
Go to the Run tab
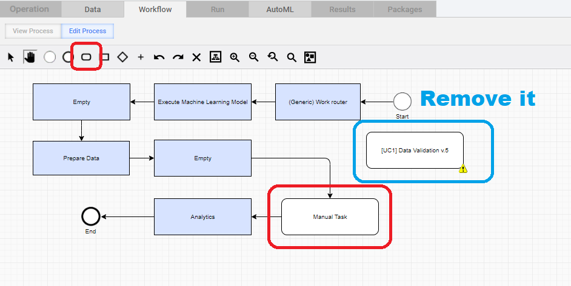click(x=218, y=10)
